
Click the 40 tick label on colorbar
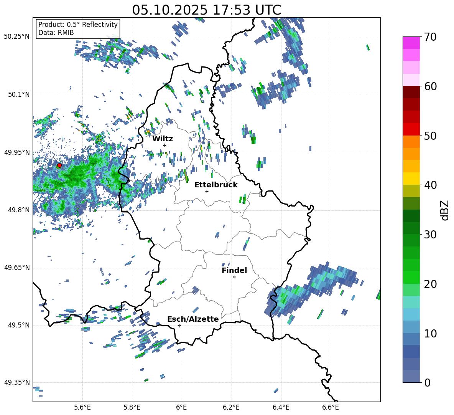click(x=430, y=185)
